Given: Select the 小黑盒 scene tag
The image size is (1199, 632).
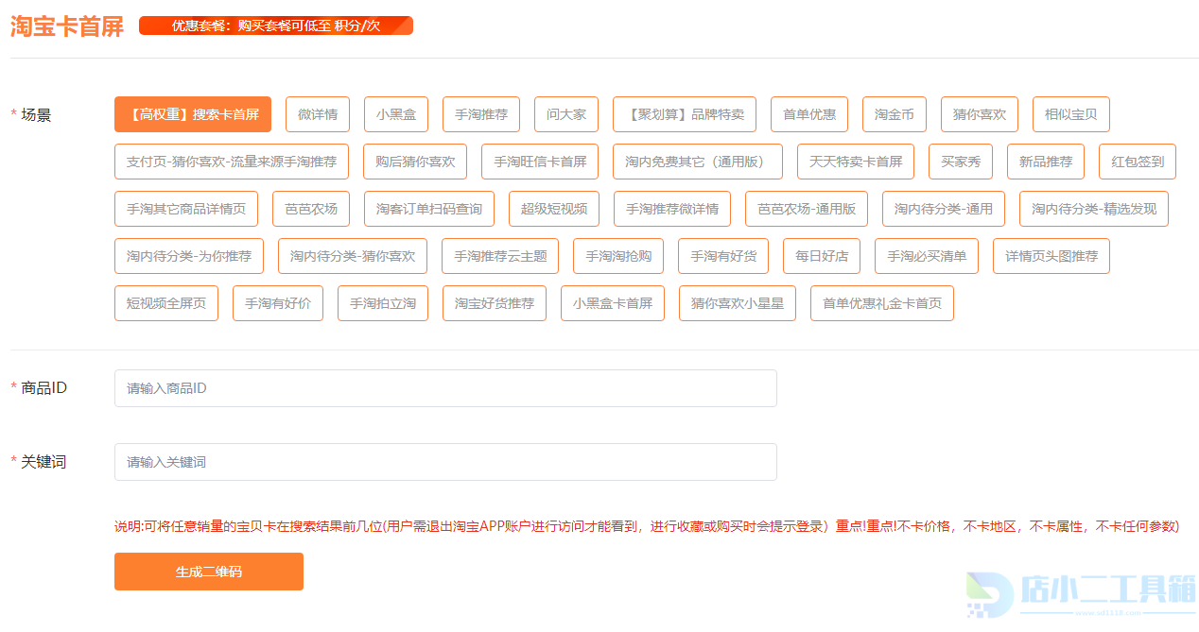Looking at the screenshot, I should (396, 114).
